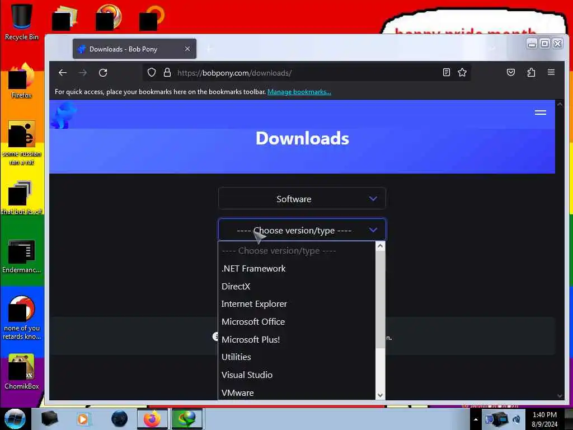Screen dimensions: 573x430
Task: Click the volume tray icon
Action: [516, 419]
